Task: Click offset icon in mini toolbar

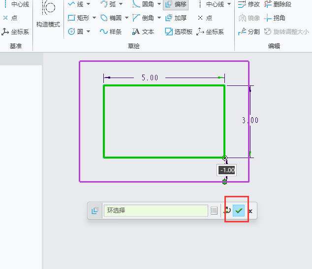Action: pos(95,211)
